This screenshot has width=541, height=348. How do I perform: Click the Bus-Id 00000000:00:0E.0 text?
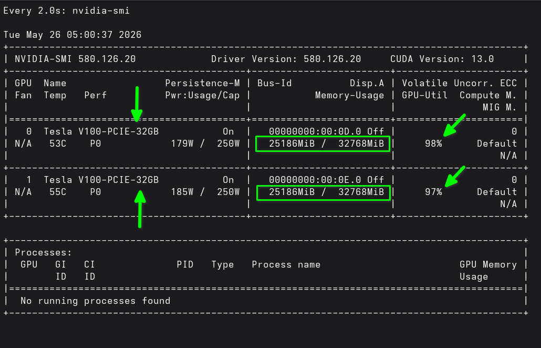click(x=315, y=180)
